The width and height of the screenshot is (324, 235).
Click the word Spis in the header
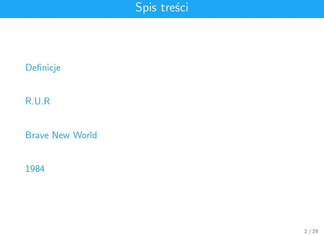click(x=146, y=8)
